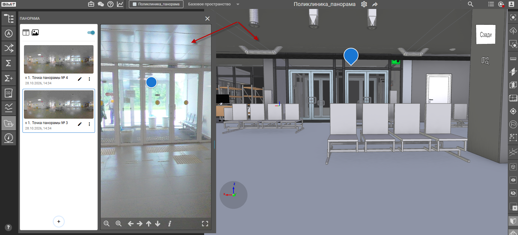Open the map search icon in 3D view

(485, 61)
